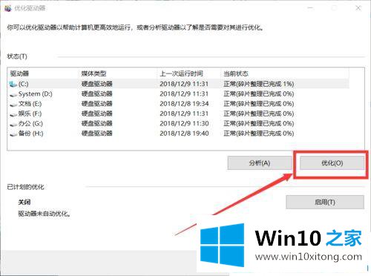The height and width of the screenshot is (276, 371).
Task: Minimize the Optimize Drives window
Action: [311, 8]
